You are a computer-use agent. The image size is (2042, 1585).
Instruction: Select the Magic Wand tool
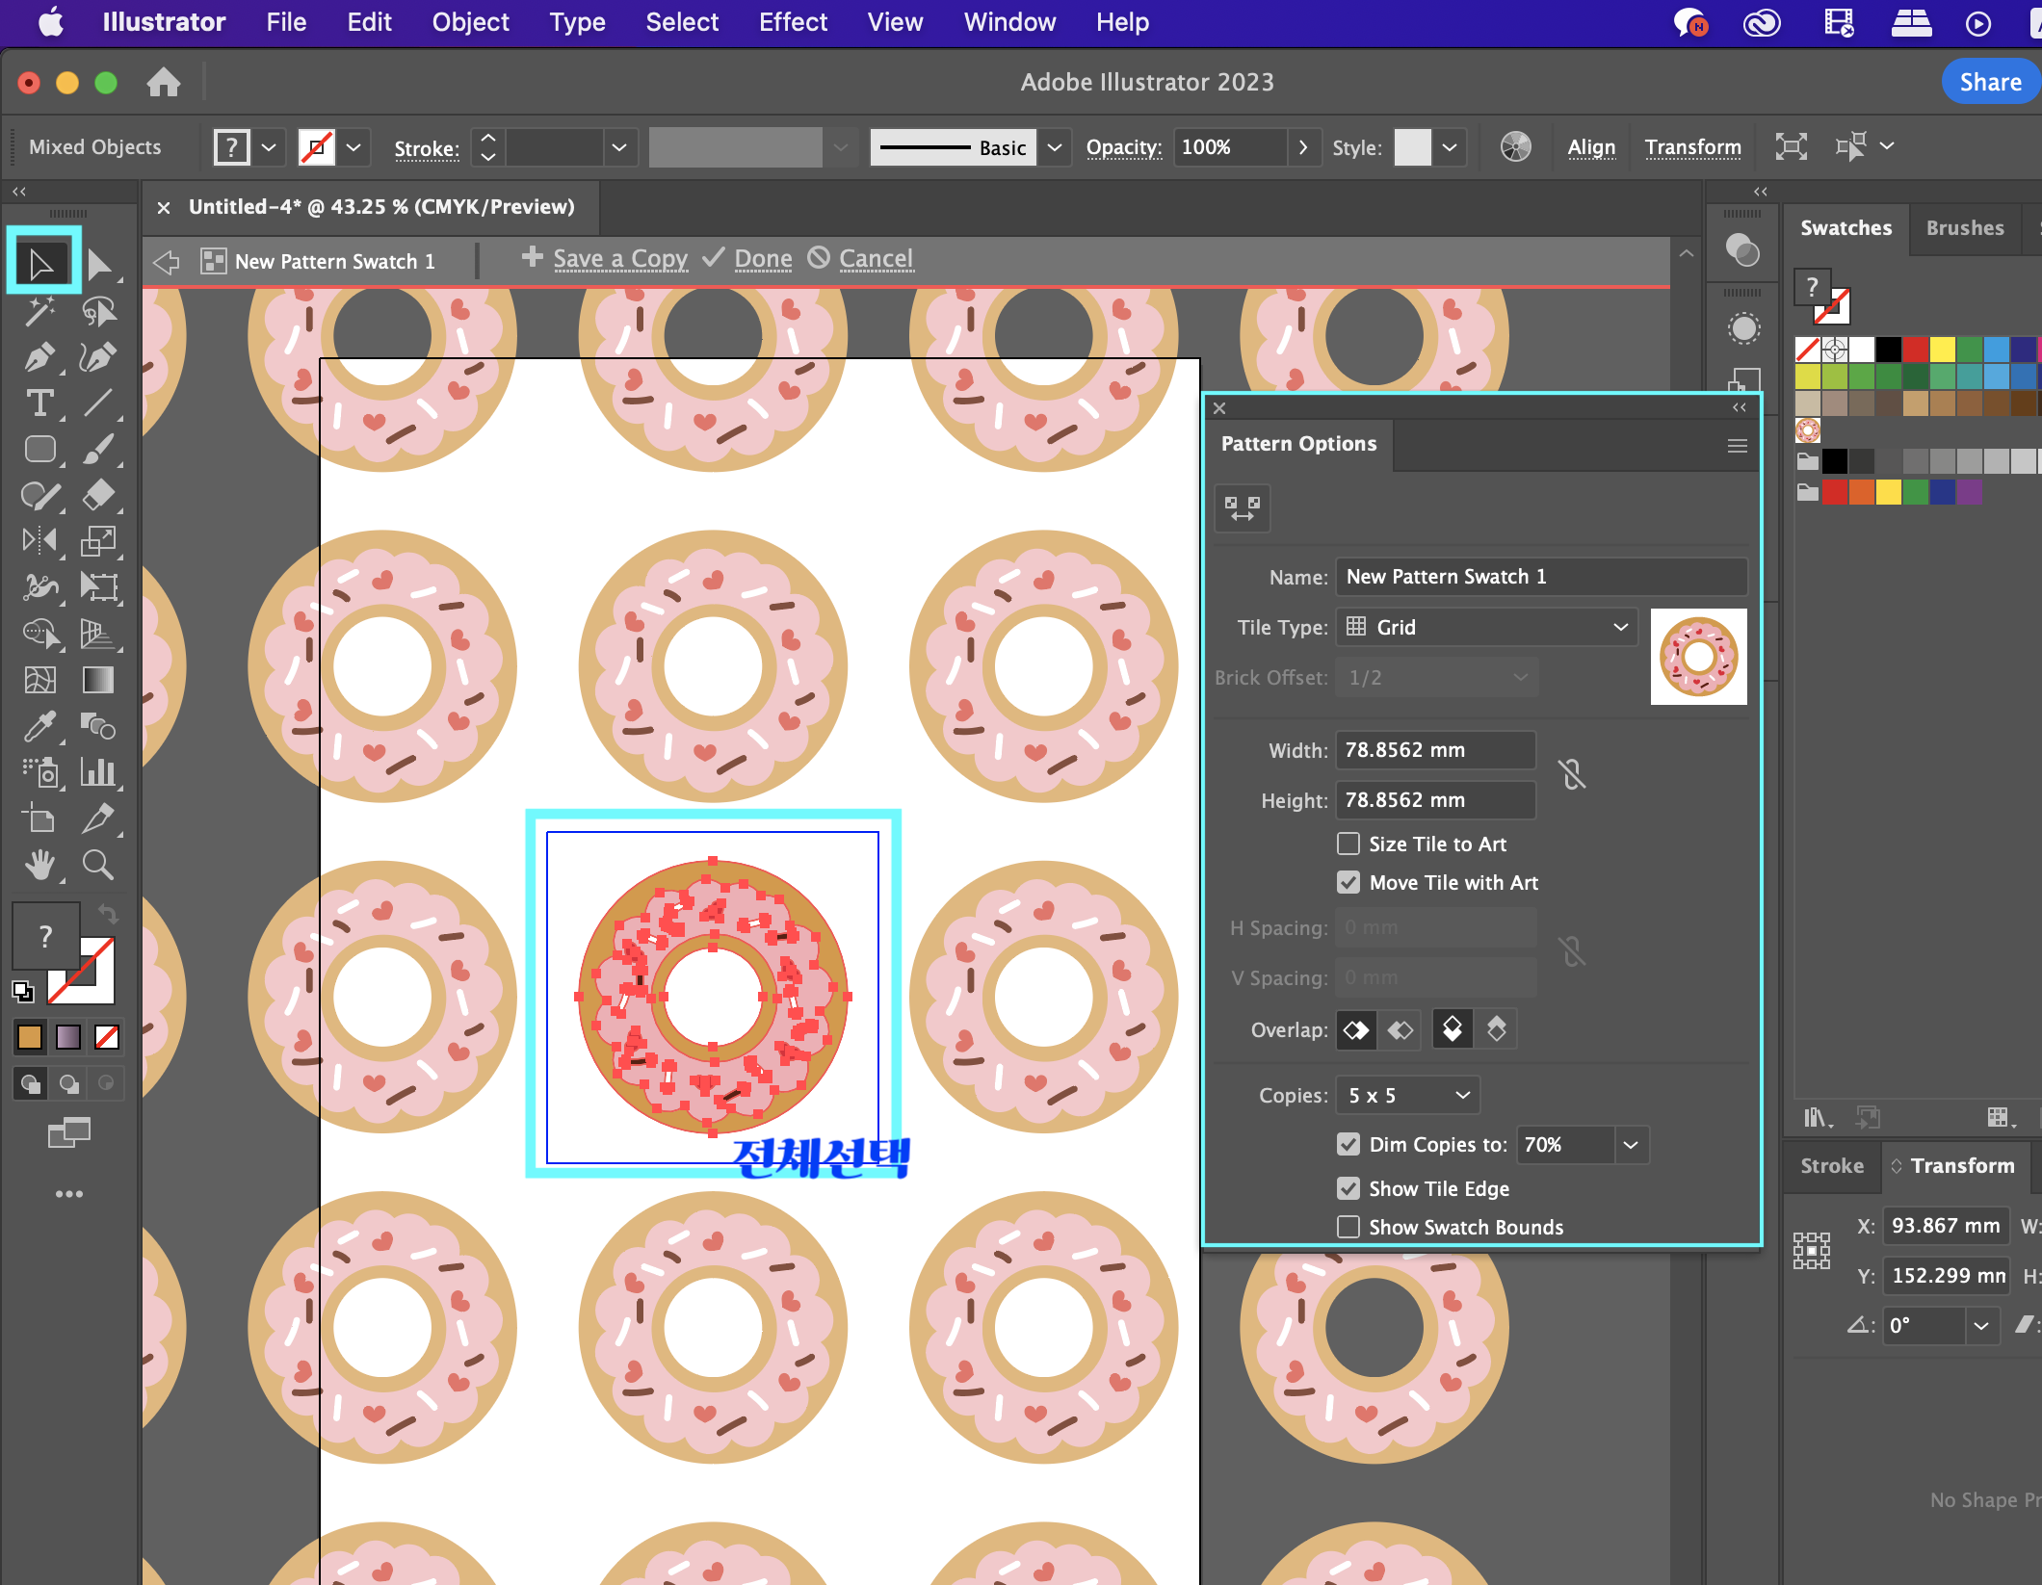(x=39, y=311)
